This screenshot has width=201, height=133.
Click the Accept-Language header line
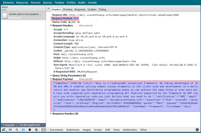pyautogui.click(x=90, y=36)
